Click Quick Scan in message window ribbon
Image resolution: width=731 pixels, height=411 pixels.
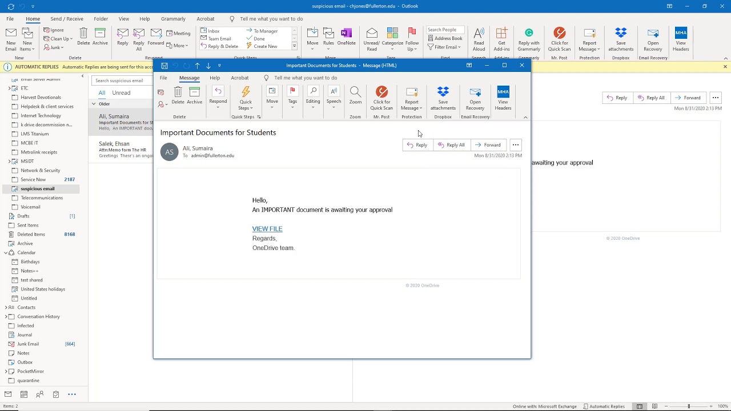pos(381,98)
